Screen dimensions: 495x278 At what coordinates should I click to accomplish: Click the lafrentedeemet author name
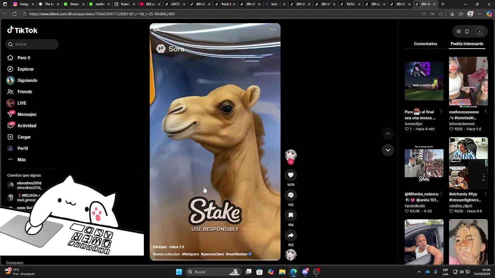click(x=462, y=124)
